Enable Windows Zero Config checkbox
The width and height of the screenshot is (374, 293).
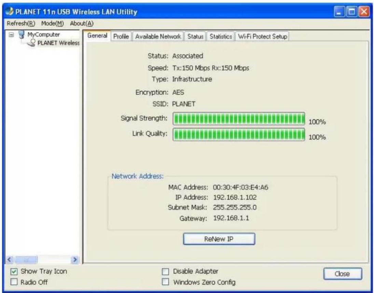(165, 282)
